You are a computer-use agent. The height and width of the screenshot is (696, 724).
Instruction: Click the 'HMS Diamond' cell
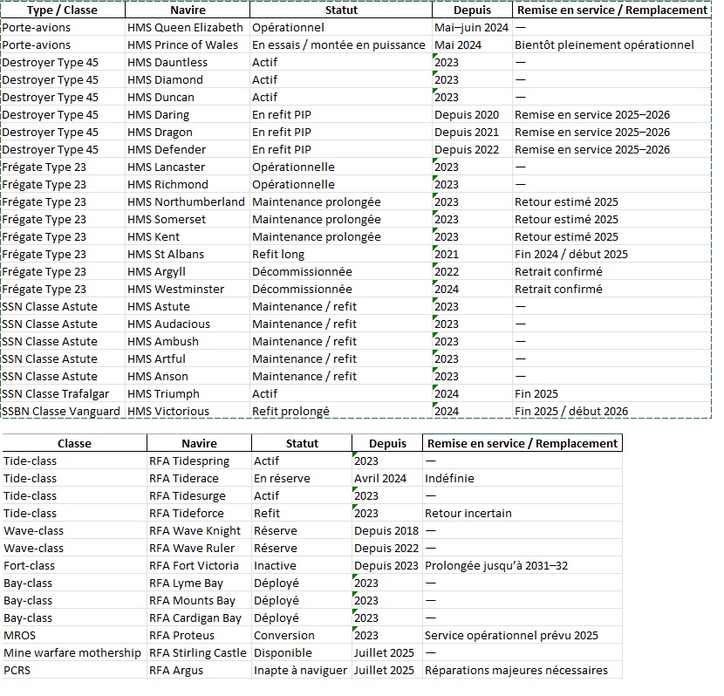188,80
